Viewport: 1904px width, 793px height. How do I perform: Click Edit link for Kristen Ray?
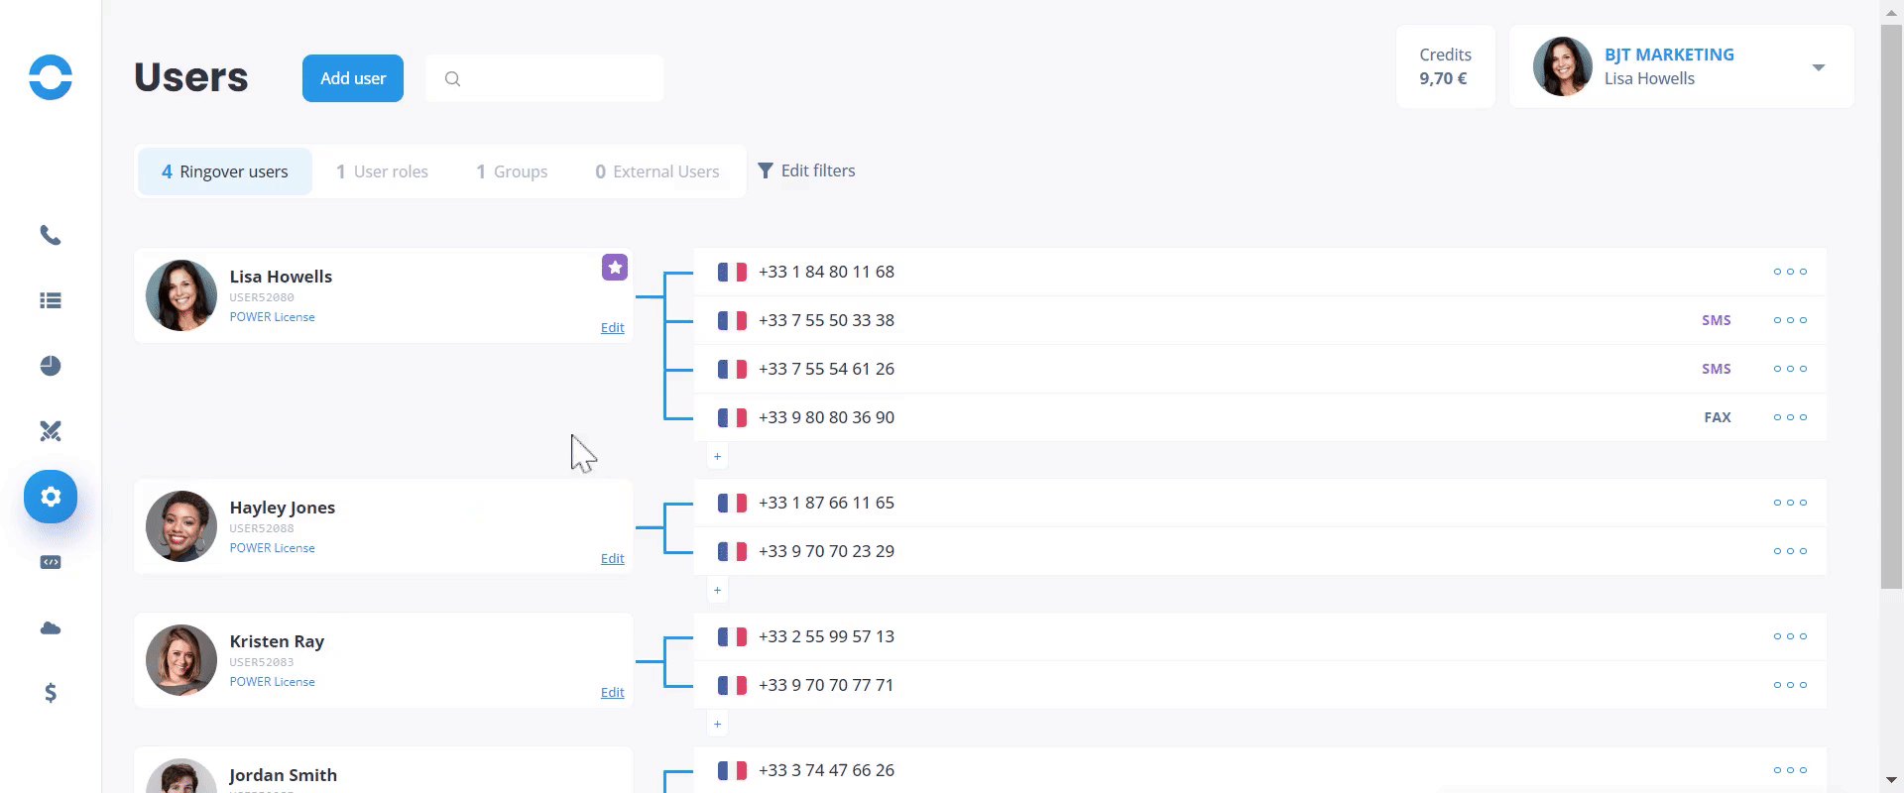tap(612, 693)
